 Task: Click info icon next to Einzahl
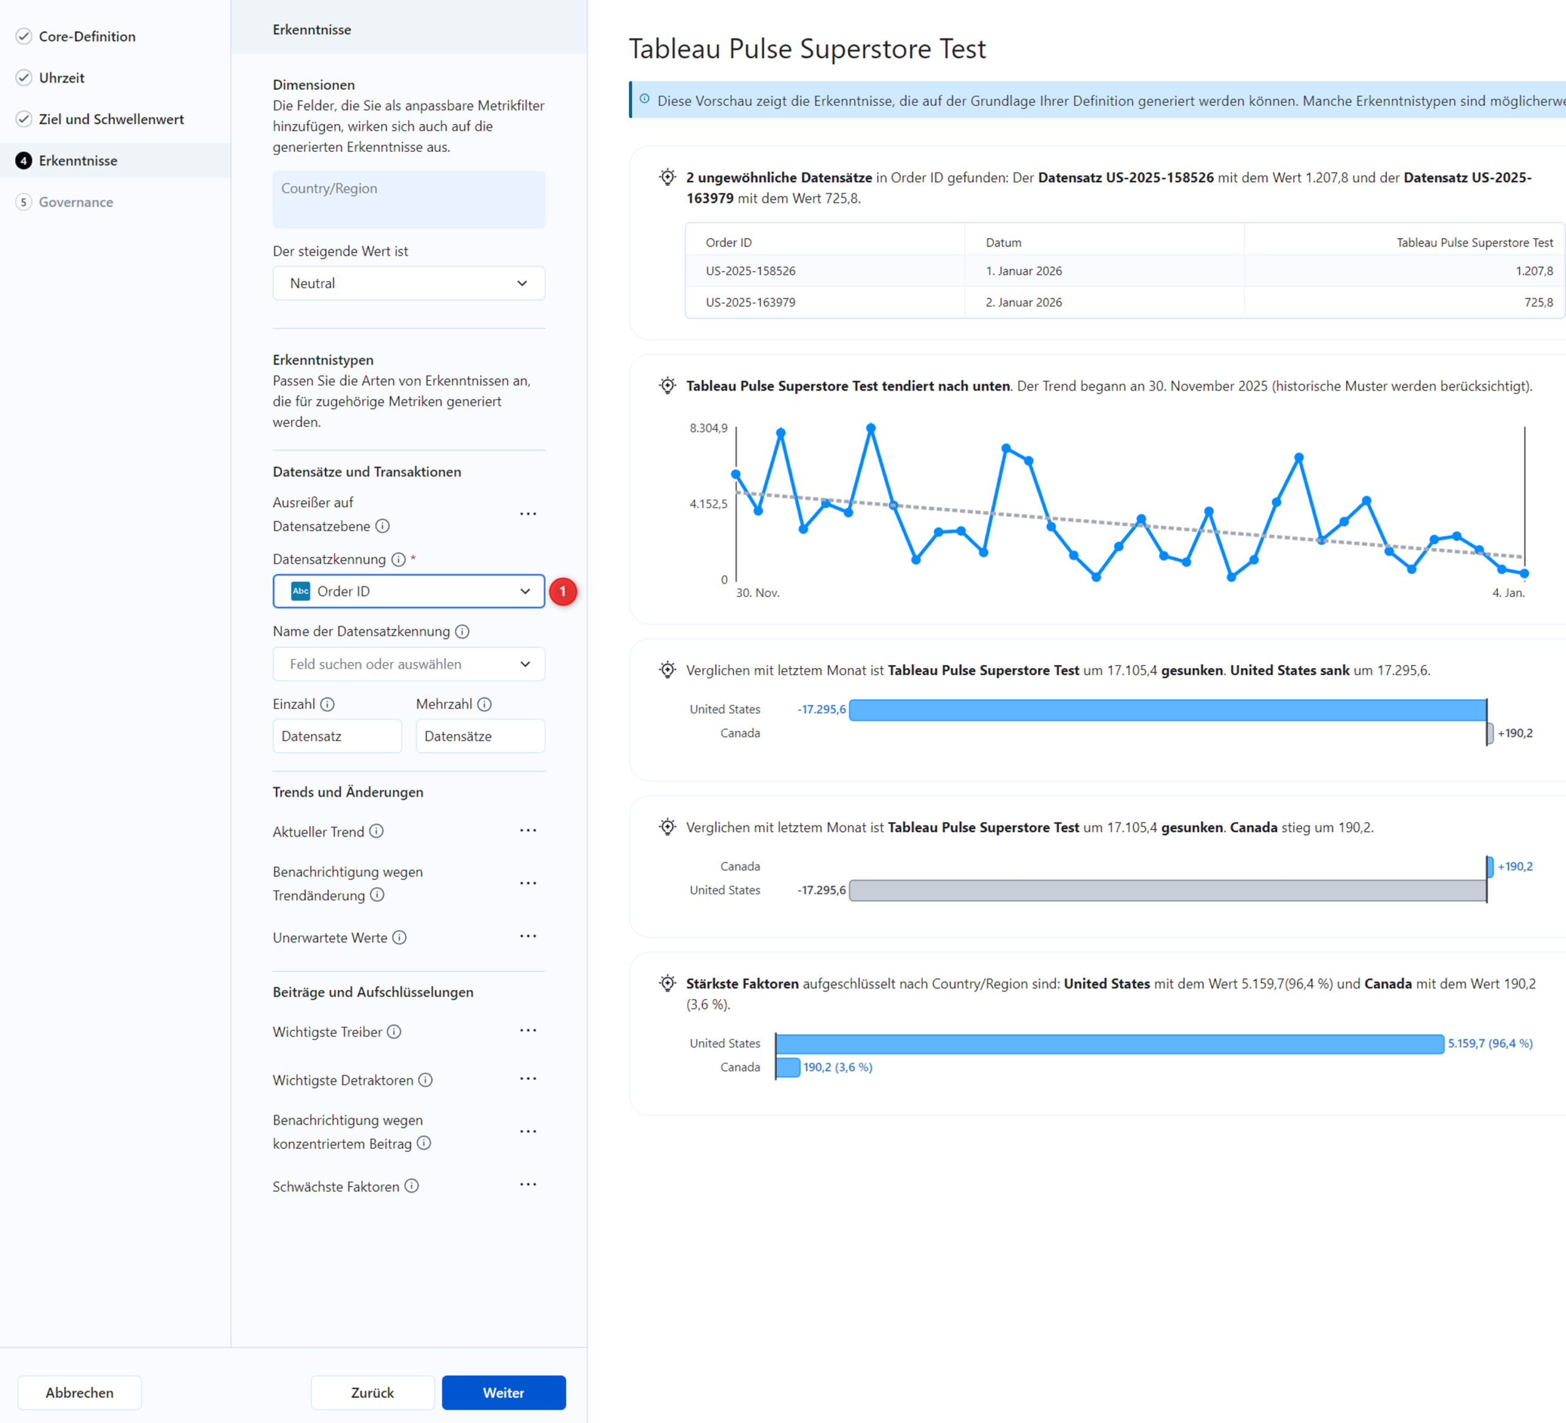point(328,704)
